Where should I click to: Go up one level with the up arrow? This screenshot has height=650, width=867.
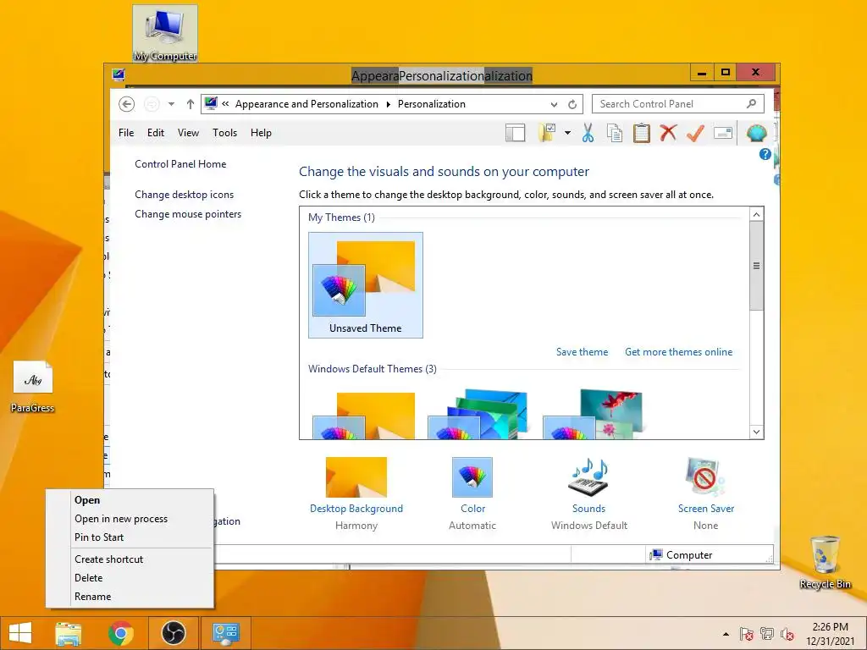pos(191,104)
